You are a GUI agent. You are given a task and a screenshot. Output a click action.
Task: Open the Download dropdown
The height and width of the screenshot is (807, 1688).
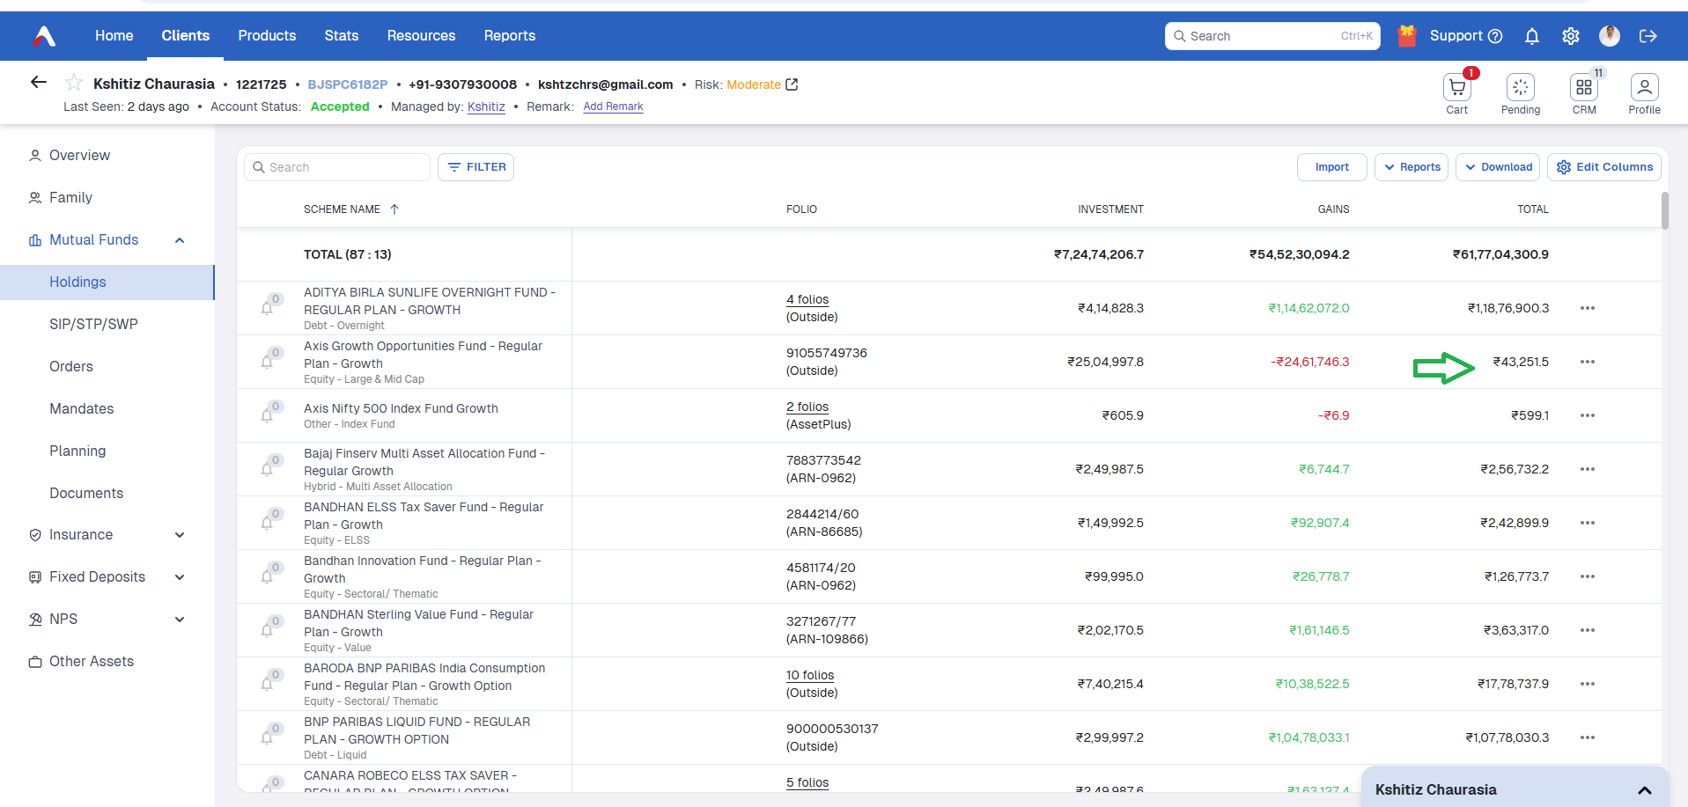[x=1498, y=167]
